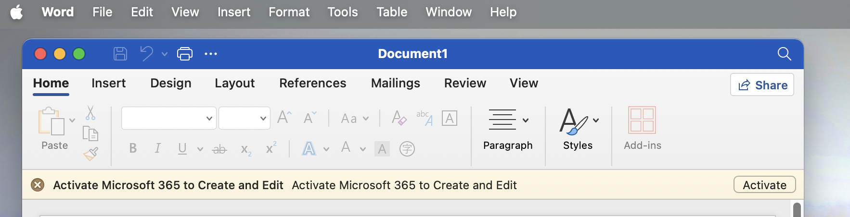Click the vertical scrollbar thumb
This screenshot has height=217, width=850.
(x=797, y=210)
